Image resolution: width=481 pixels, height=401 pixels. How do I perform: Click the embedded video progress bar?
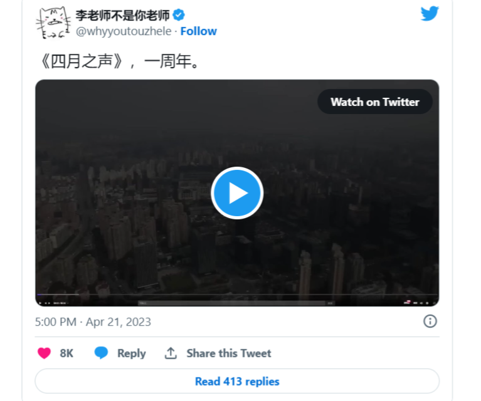tap(237, 294)
